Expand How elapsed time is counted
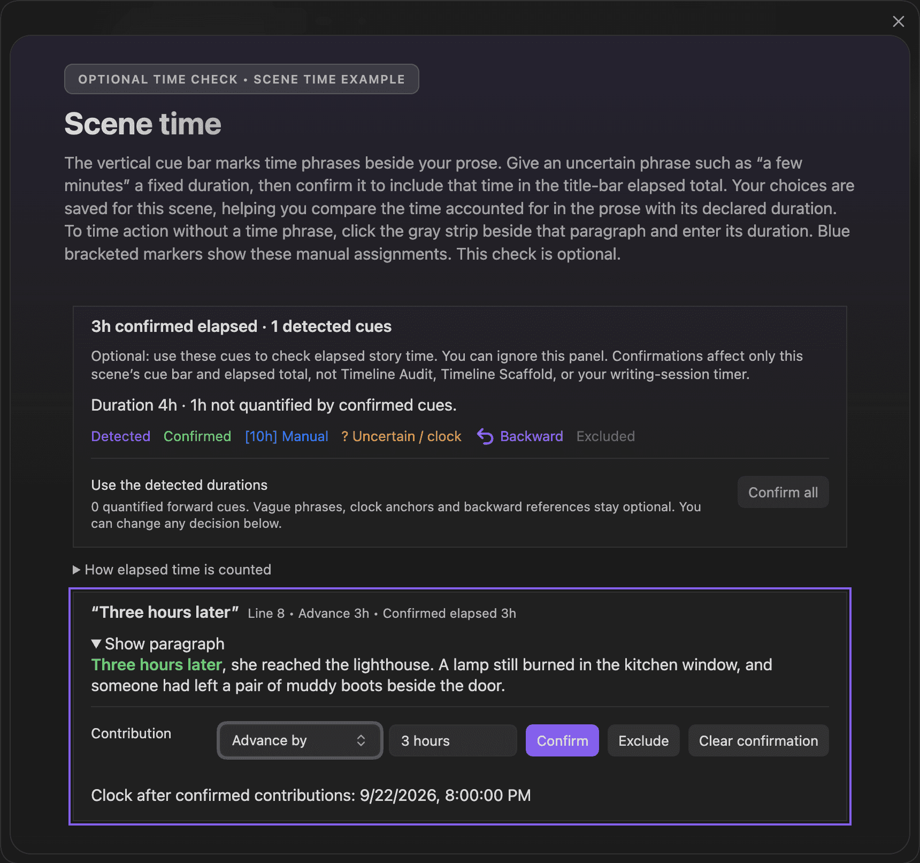 [172, 570]
